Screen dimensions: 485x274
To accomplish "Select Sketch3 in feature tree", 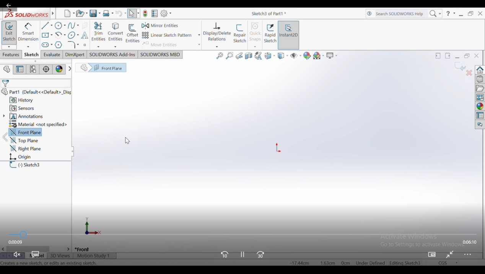I will [29, 165].
